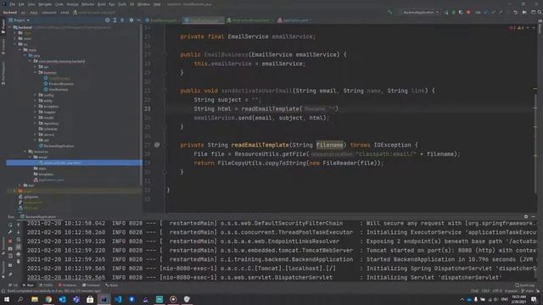Click the red Stop icon in the Run panel

point(10,241)
